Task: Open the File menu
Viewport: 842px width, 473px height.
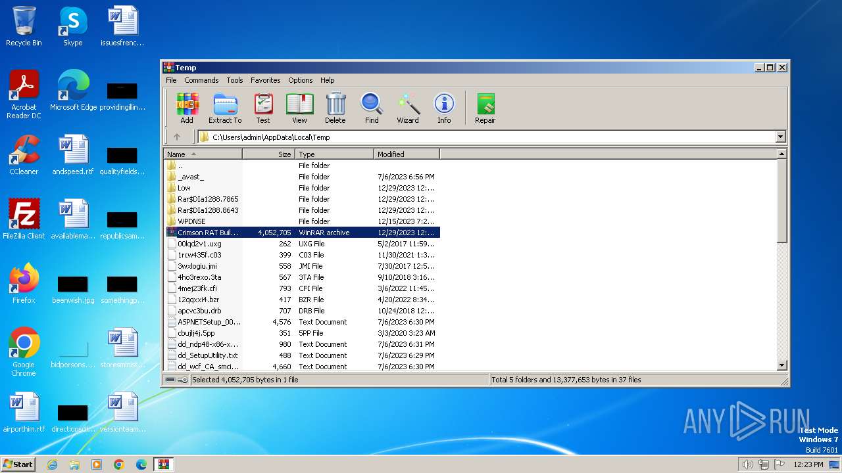Action: click(x=171, y=80)
